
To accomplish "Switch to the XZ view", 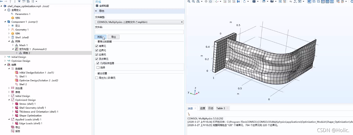I will pyautogui.click(x=234, y=1).
